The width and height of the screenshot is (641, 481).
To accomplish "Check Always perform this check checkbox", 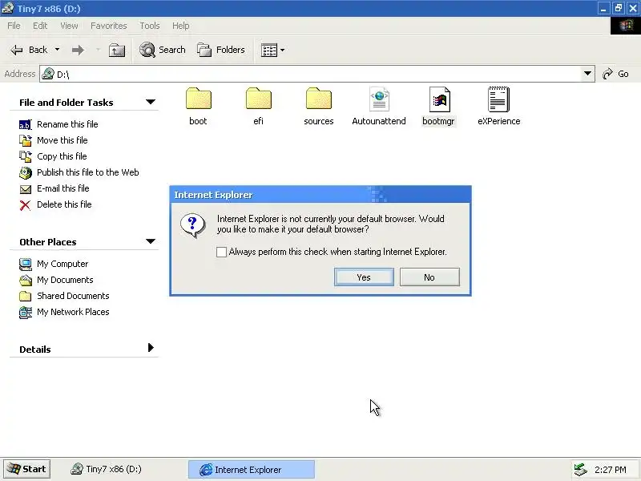I will click(221, 252).
